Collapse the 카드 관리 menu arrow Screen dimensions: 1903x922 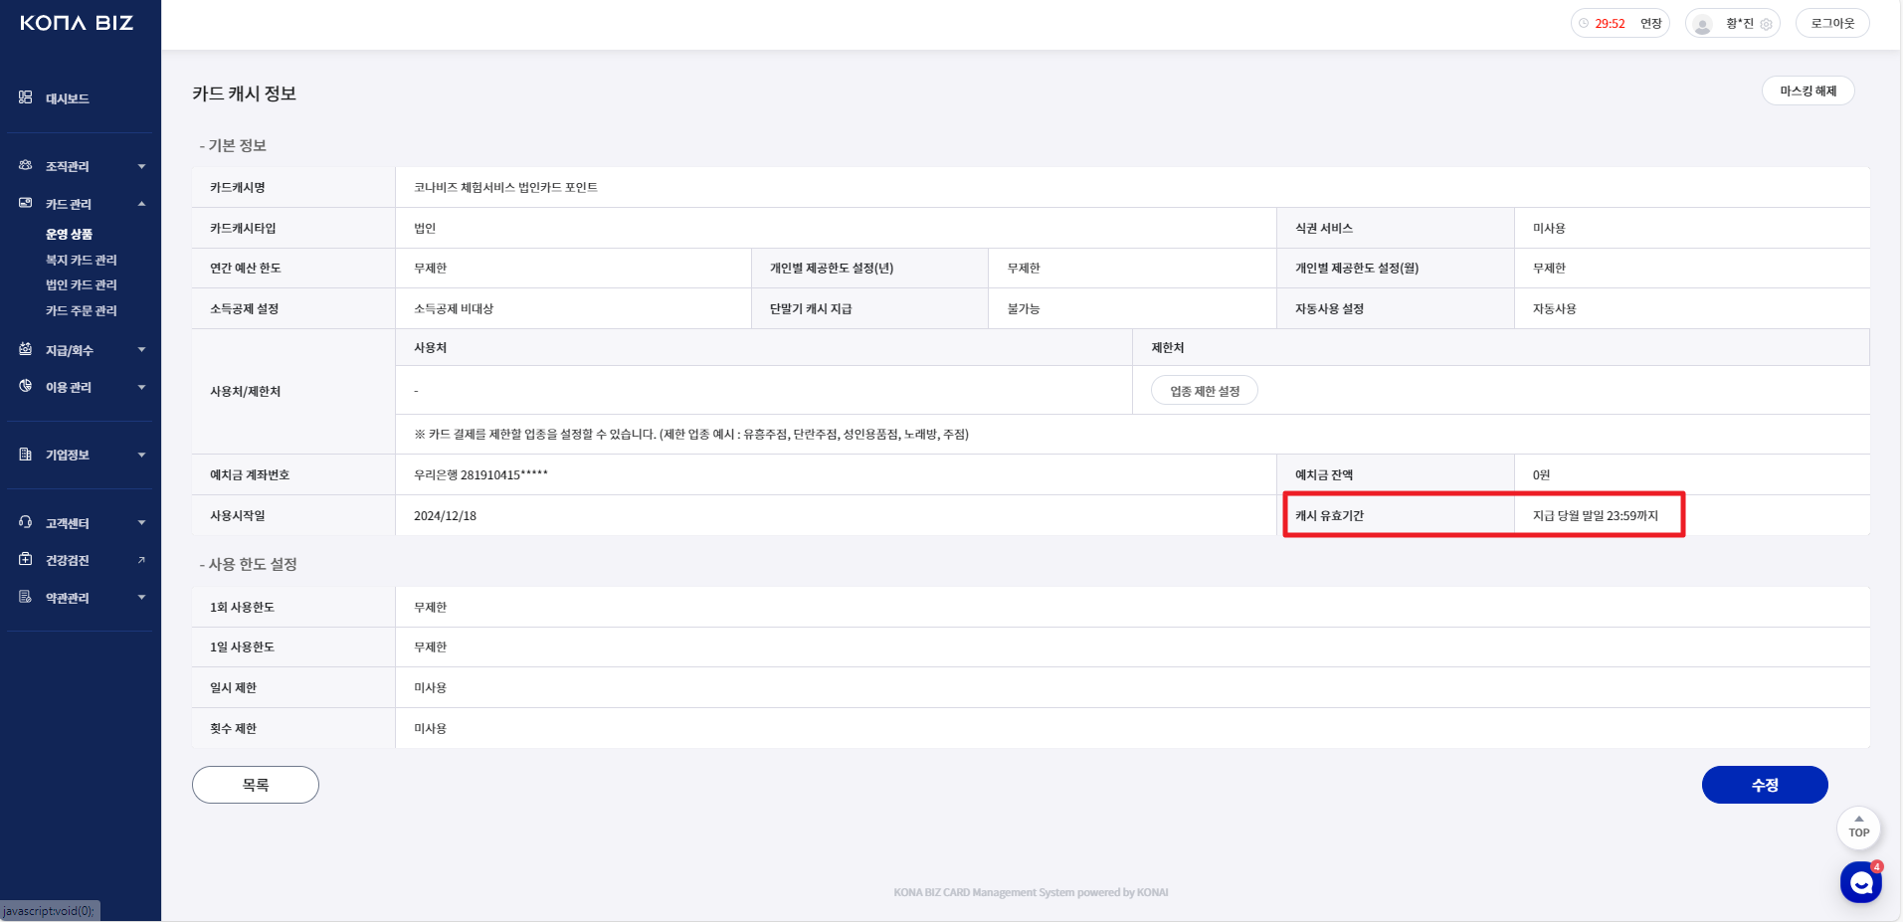(141, 204)
